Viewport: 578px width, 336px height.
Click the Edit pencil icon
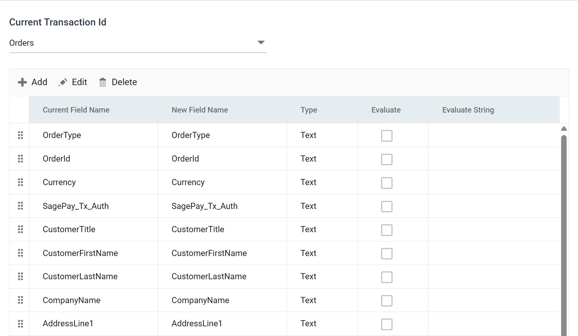coord(63,82)
